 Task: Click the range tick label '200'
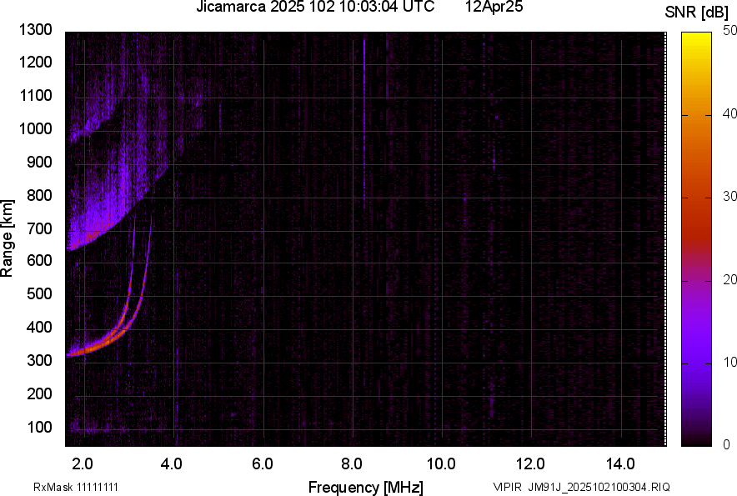pos(39,393)
